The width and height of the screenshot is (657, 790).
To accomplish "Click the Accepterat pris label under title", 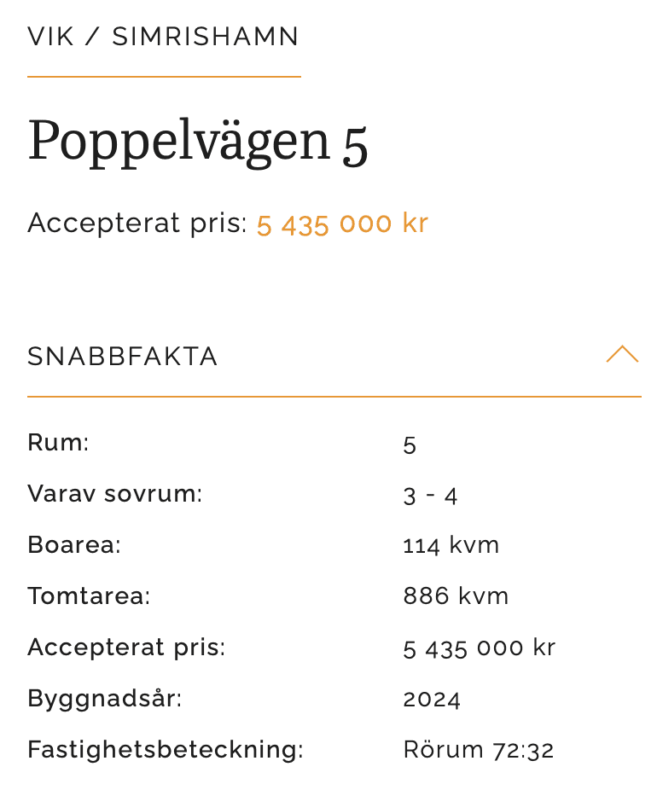I will coord(137,224).
